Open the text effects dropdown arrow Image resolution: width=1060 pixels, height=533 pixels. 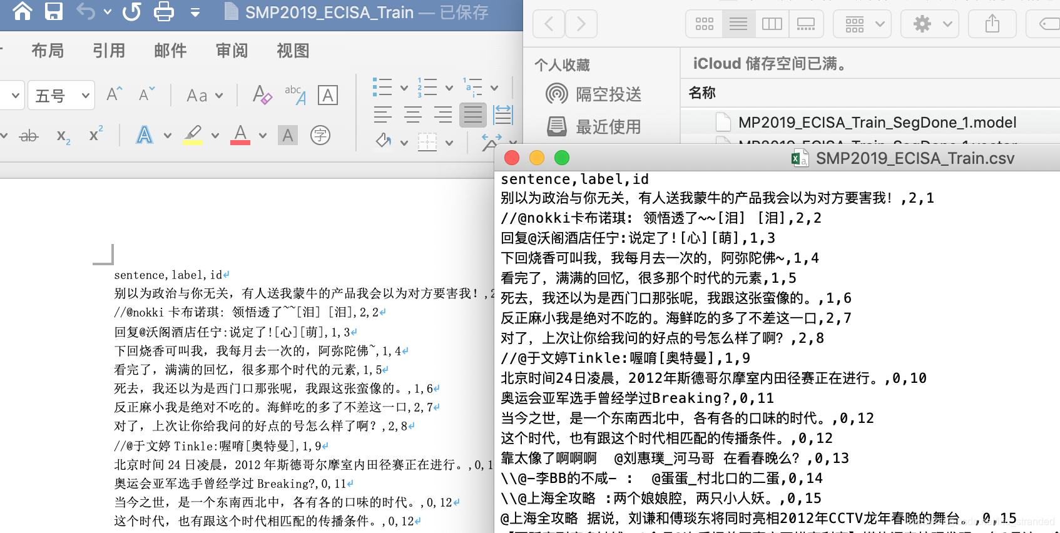click(168, 135)
